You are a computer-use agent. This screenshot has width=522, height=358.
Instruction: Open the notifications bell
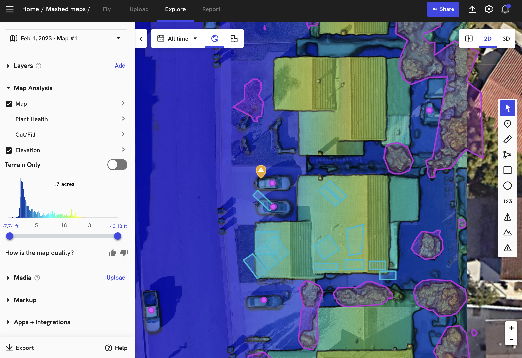pyautogui.click(x=505, y=9)
